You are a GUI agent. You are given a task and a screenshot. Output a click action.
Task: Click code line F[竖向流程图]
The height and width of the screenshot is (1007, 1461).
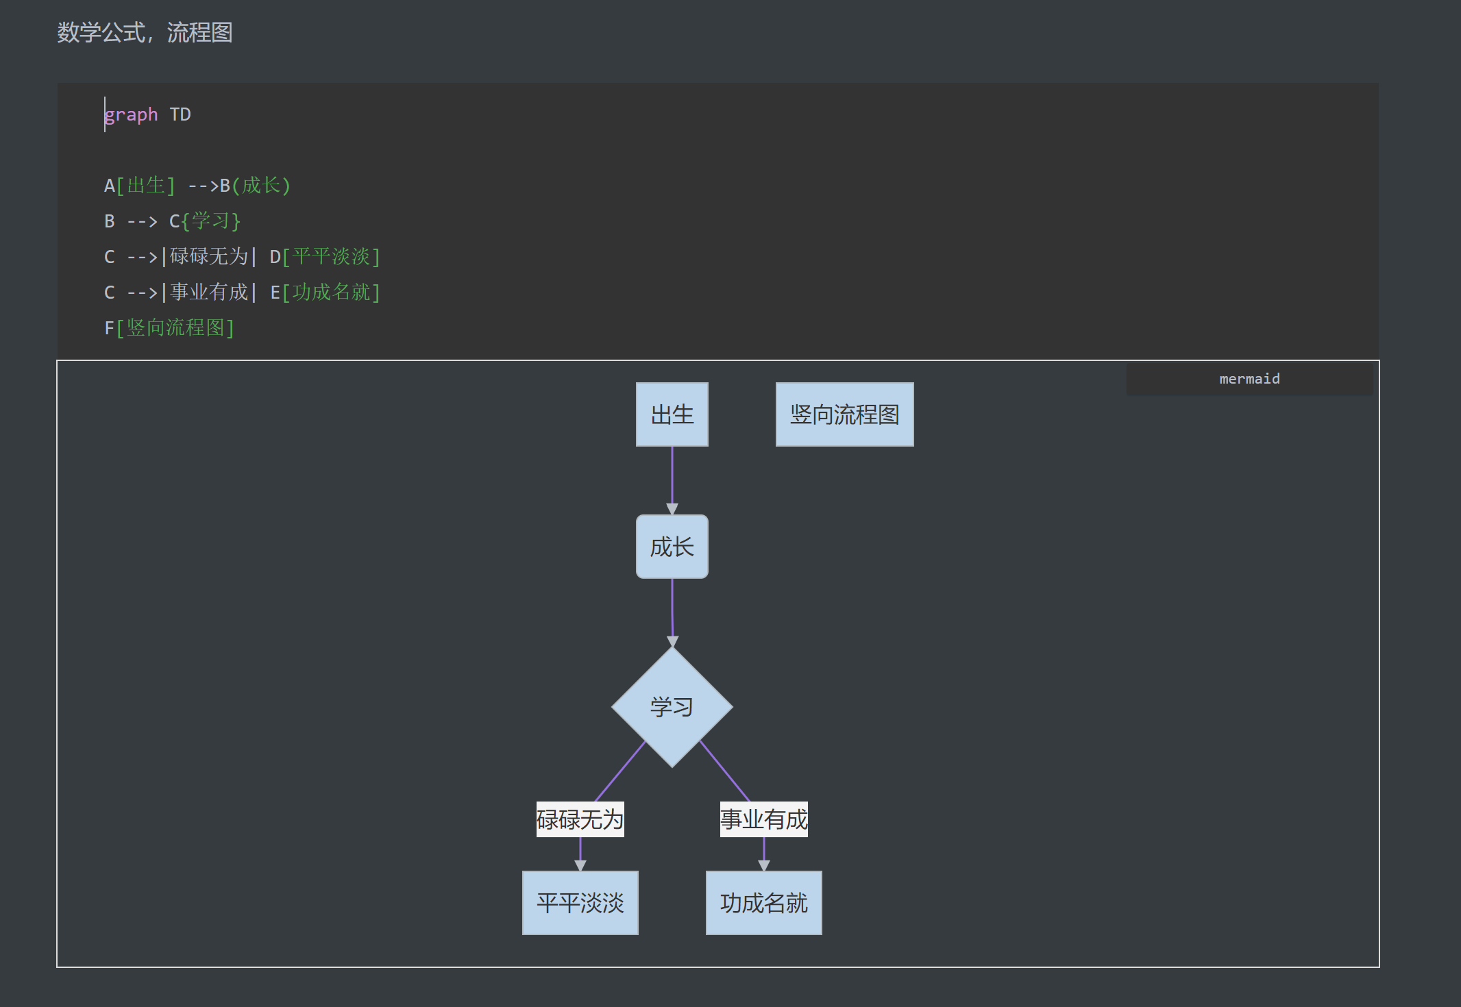(169, 328)
